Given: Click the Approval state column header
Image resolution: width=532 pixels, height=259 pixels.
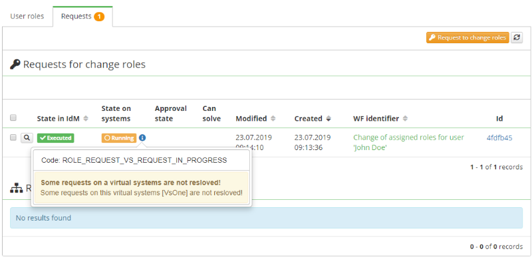Looking at the screenshot, I should [x=171, y=114].
